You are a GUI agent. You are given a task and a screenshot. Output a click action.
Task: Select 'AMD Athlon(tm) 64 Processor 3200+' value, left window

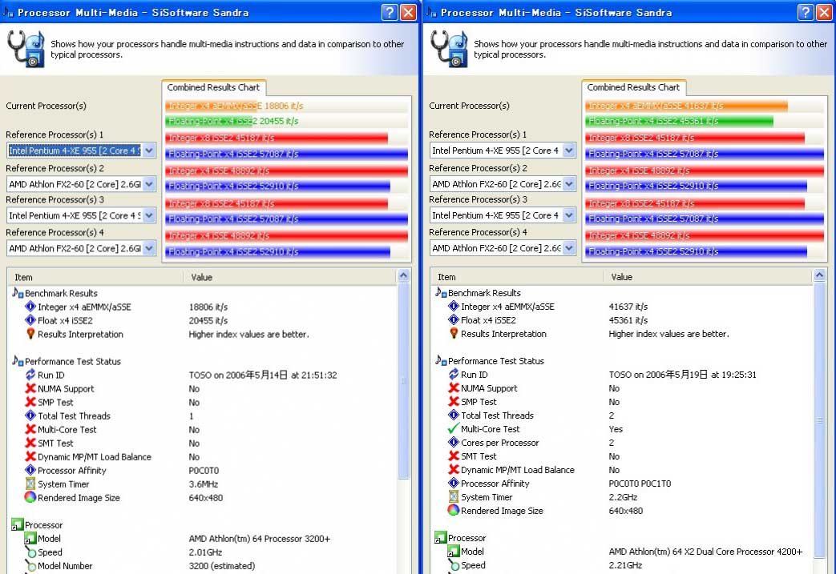point(260,539)
